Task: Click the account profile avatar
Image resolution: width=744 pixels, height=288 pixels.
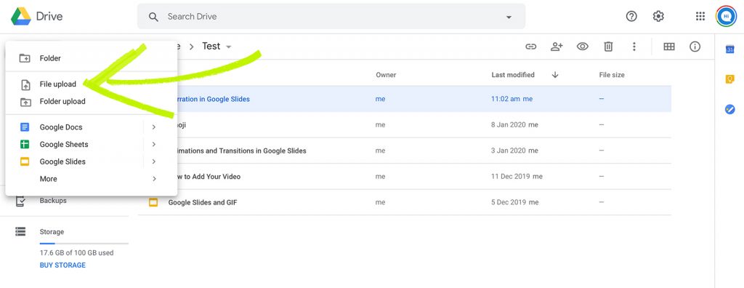Action: [x=726, y=16]
